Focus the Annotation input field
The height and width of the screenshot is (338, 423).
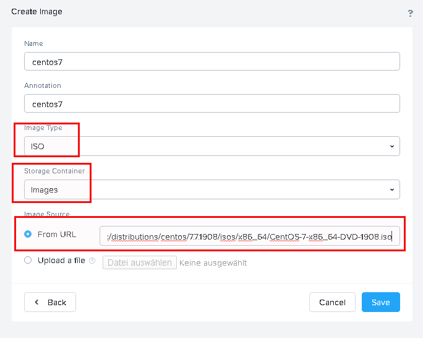click(212, 103)
